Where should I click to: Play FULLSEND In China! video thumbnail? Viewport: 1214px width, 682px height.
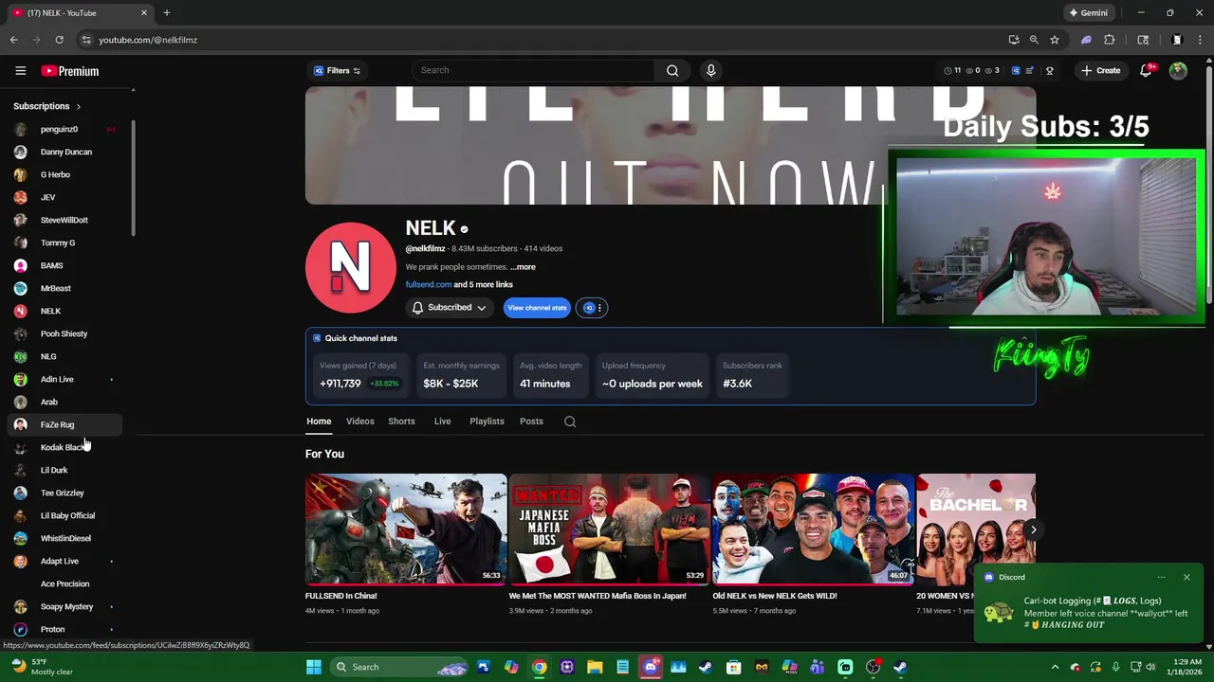(x=406, y=529)
